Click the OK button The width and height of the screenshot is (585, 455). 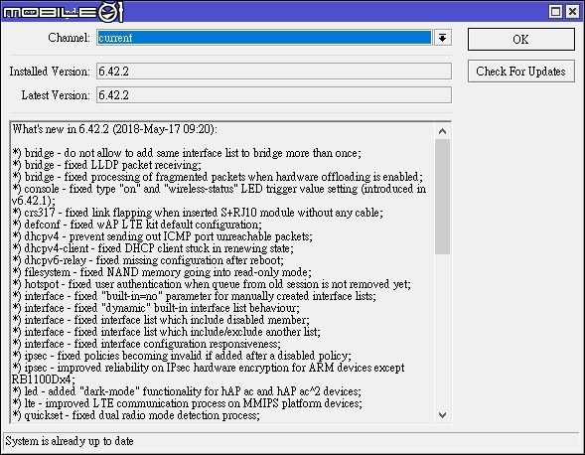[x=520, y=39]
